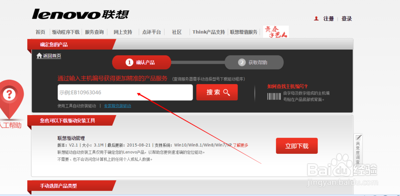Open Think产品支持 menu item
The width and height of the screenshot is (400, 196).
pyautogui.click(x=209, y=32)
